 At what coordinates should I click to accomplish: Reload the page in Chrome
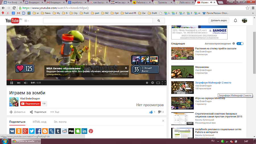[x=14, y=8]
